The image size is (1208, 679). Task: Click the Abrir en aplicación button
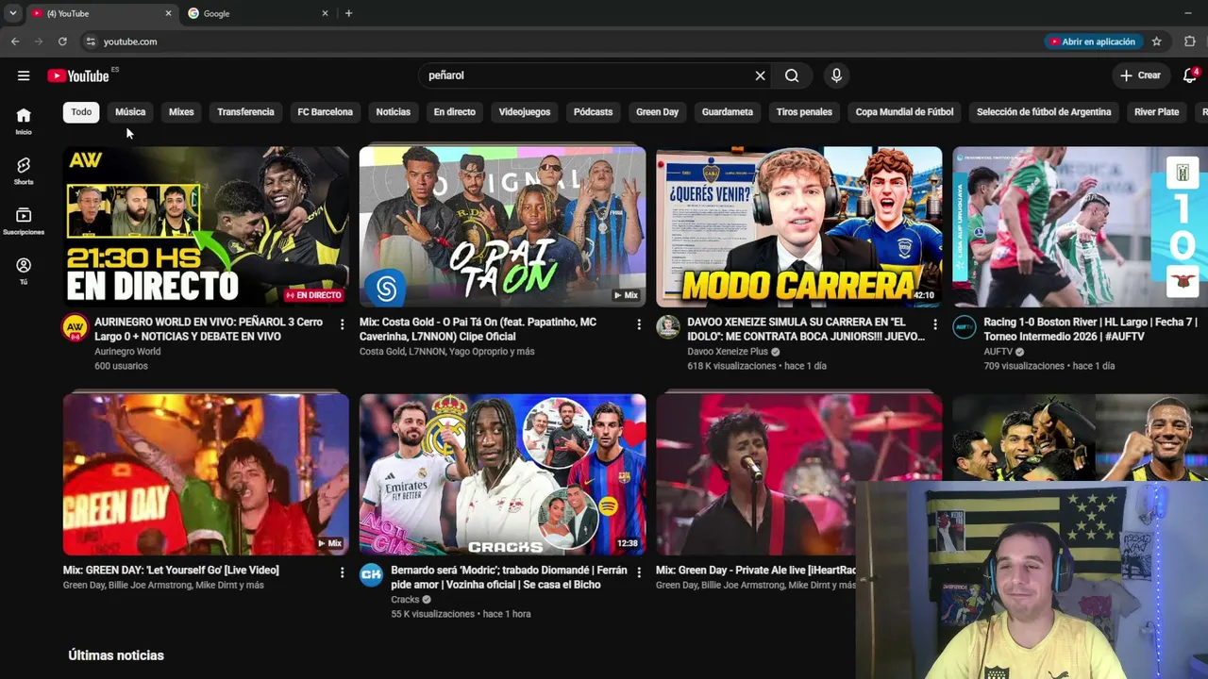pyautogui.click(x=1094, y=41)
